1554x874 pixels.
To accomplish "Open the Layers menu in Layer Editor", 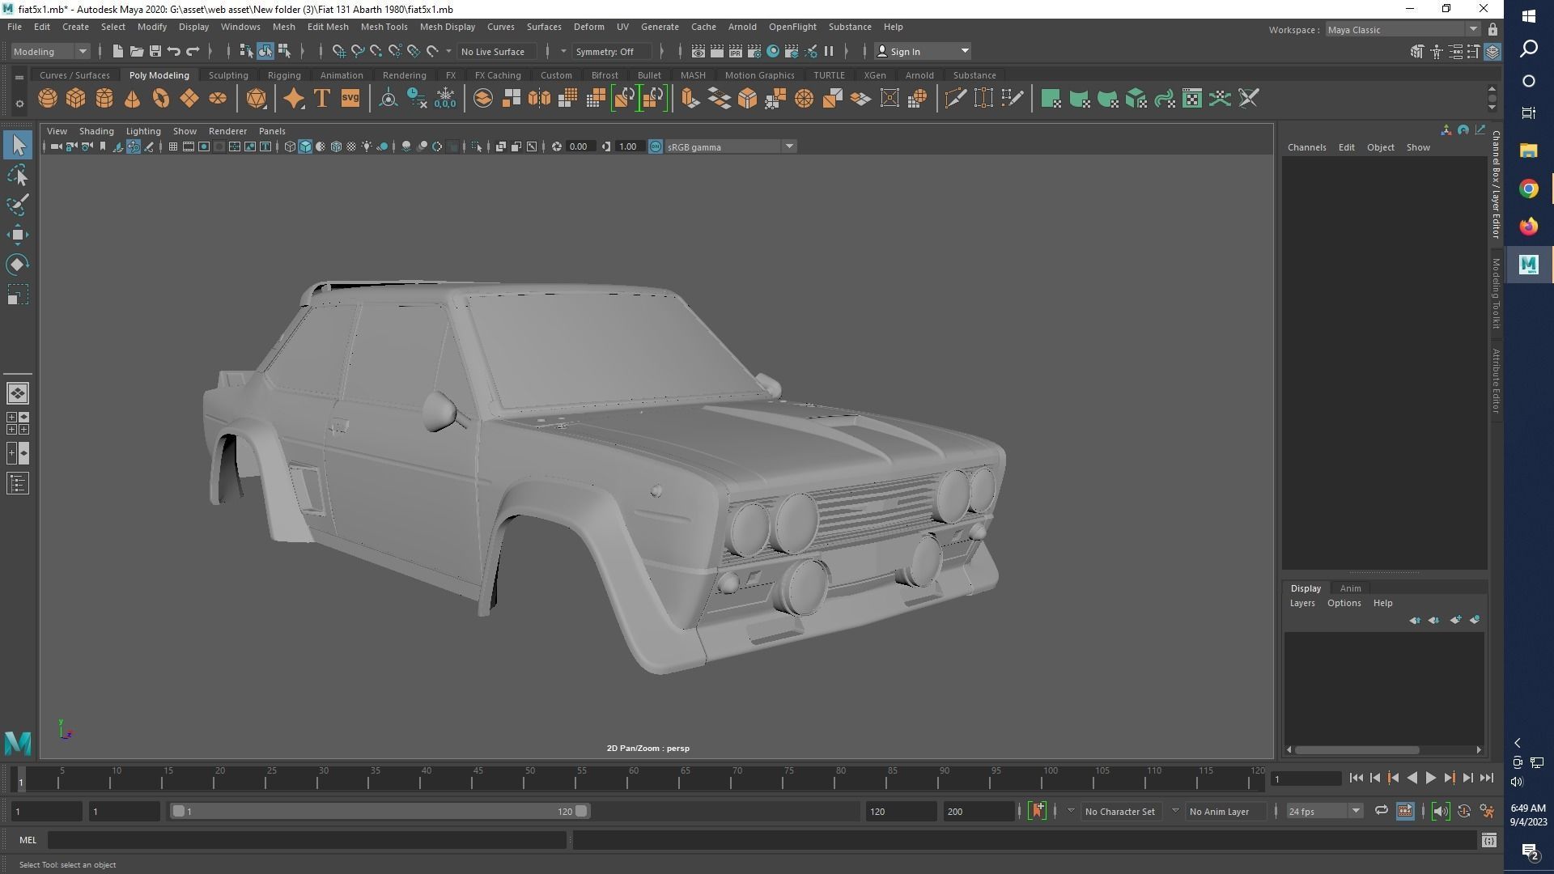I will point(1301,603).
